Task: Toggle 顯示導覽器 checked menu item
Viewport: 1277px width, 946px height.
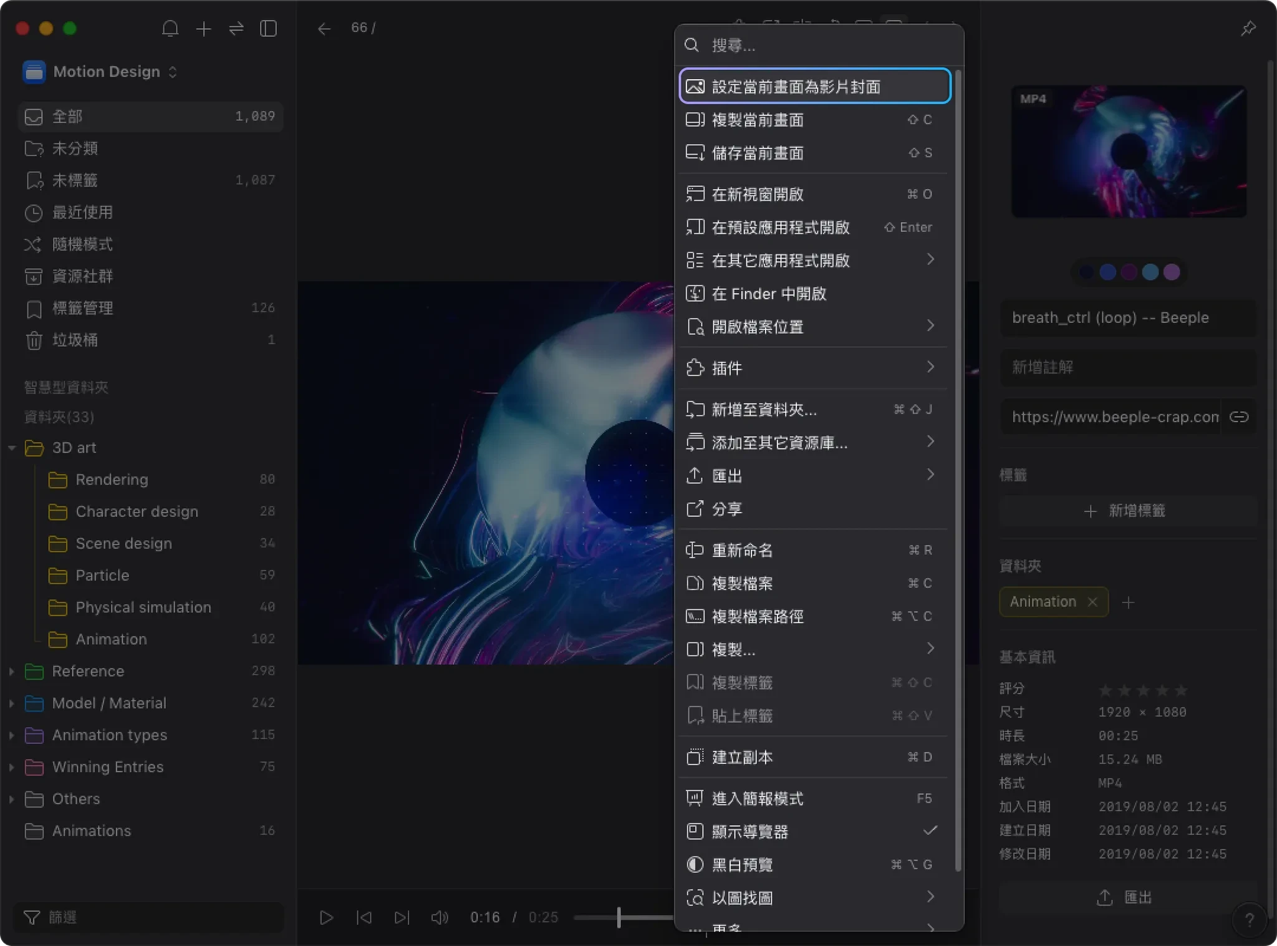Action: click(814, 831)
